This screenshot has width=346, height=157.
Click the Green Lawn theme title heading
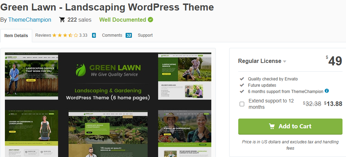[x=107, y=7]
